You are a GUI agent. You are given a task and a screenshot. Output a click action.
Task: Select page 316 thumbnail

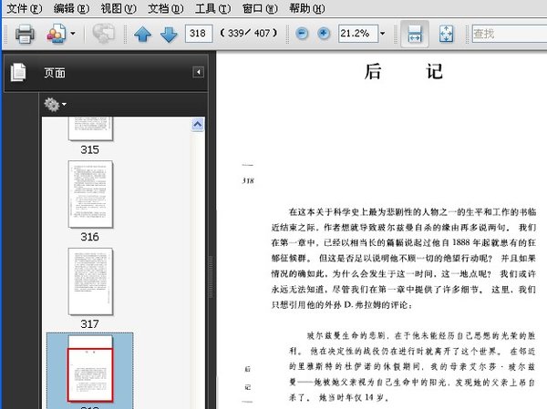pos(90,194)
